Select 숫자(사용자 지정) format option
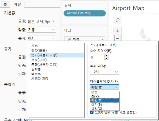The width and height of the screenshot is (159, 121). tap(57, 55)
